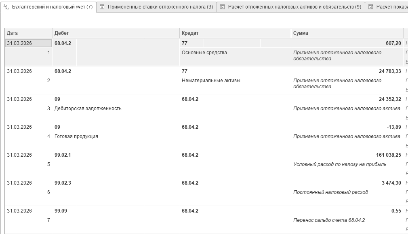Click the table icon beside Расчет отложенных налоговых tab
The image size is (408, 234).
pos(222,7)
